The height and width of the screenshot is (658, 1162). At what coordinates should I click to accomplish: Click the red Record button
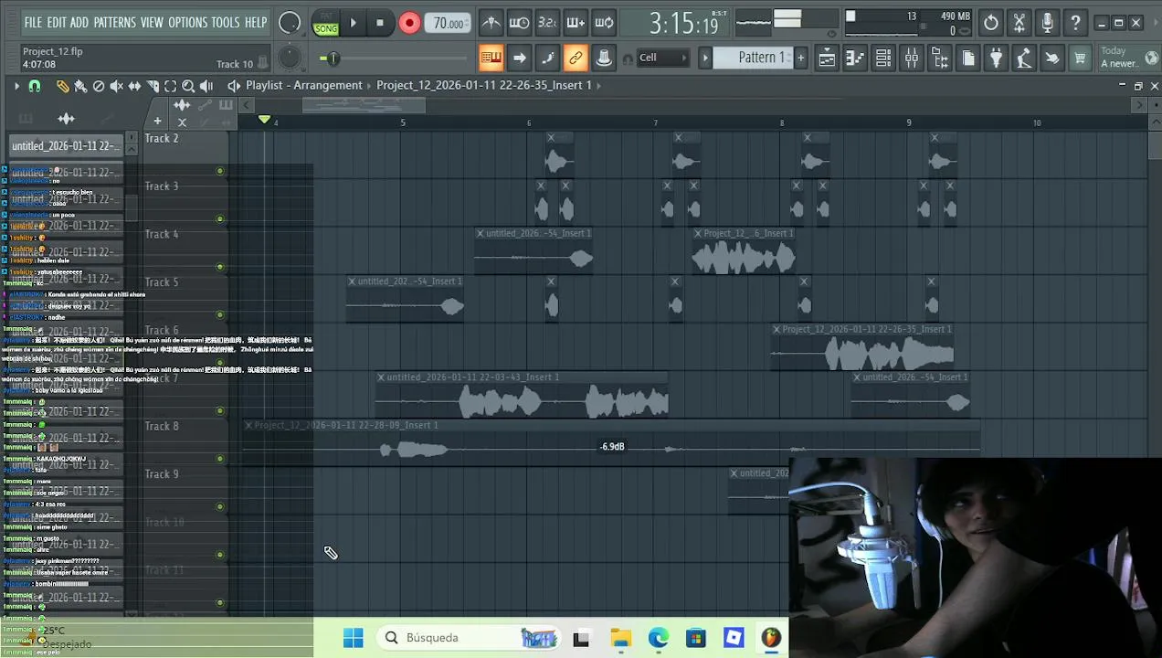tap(409, 23)
